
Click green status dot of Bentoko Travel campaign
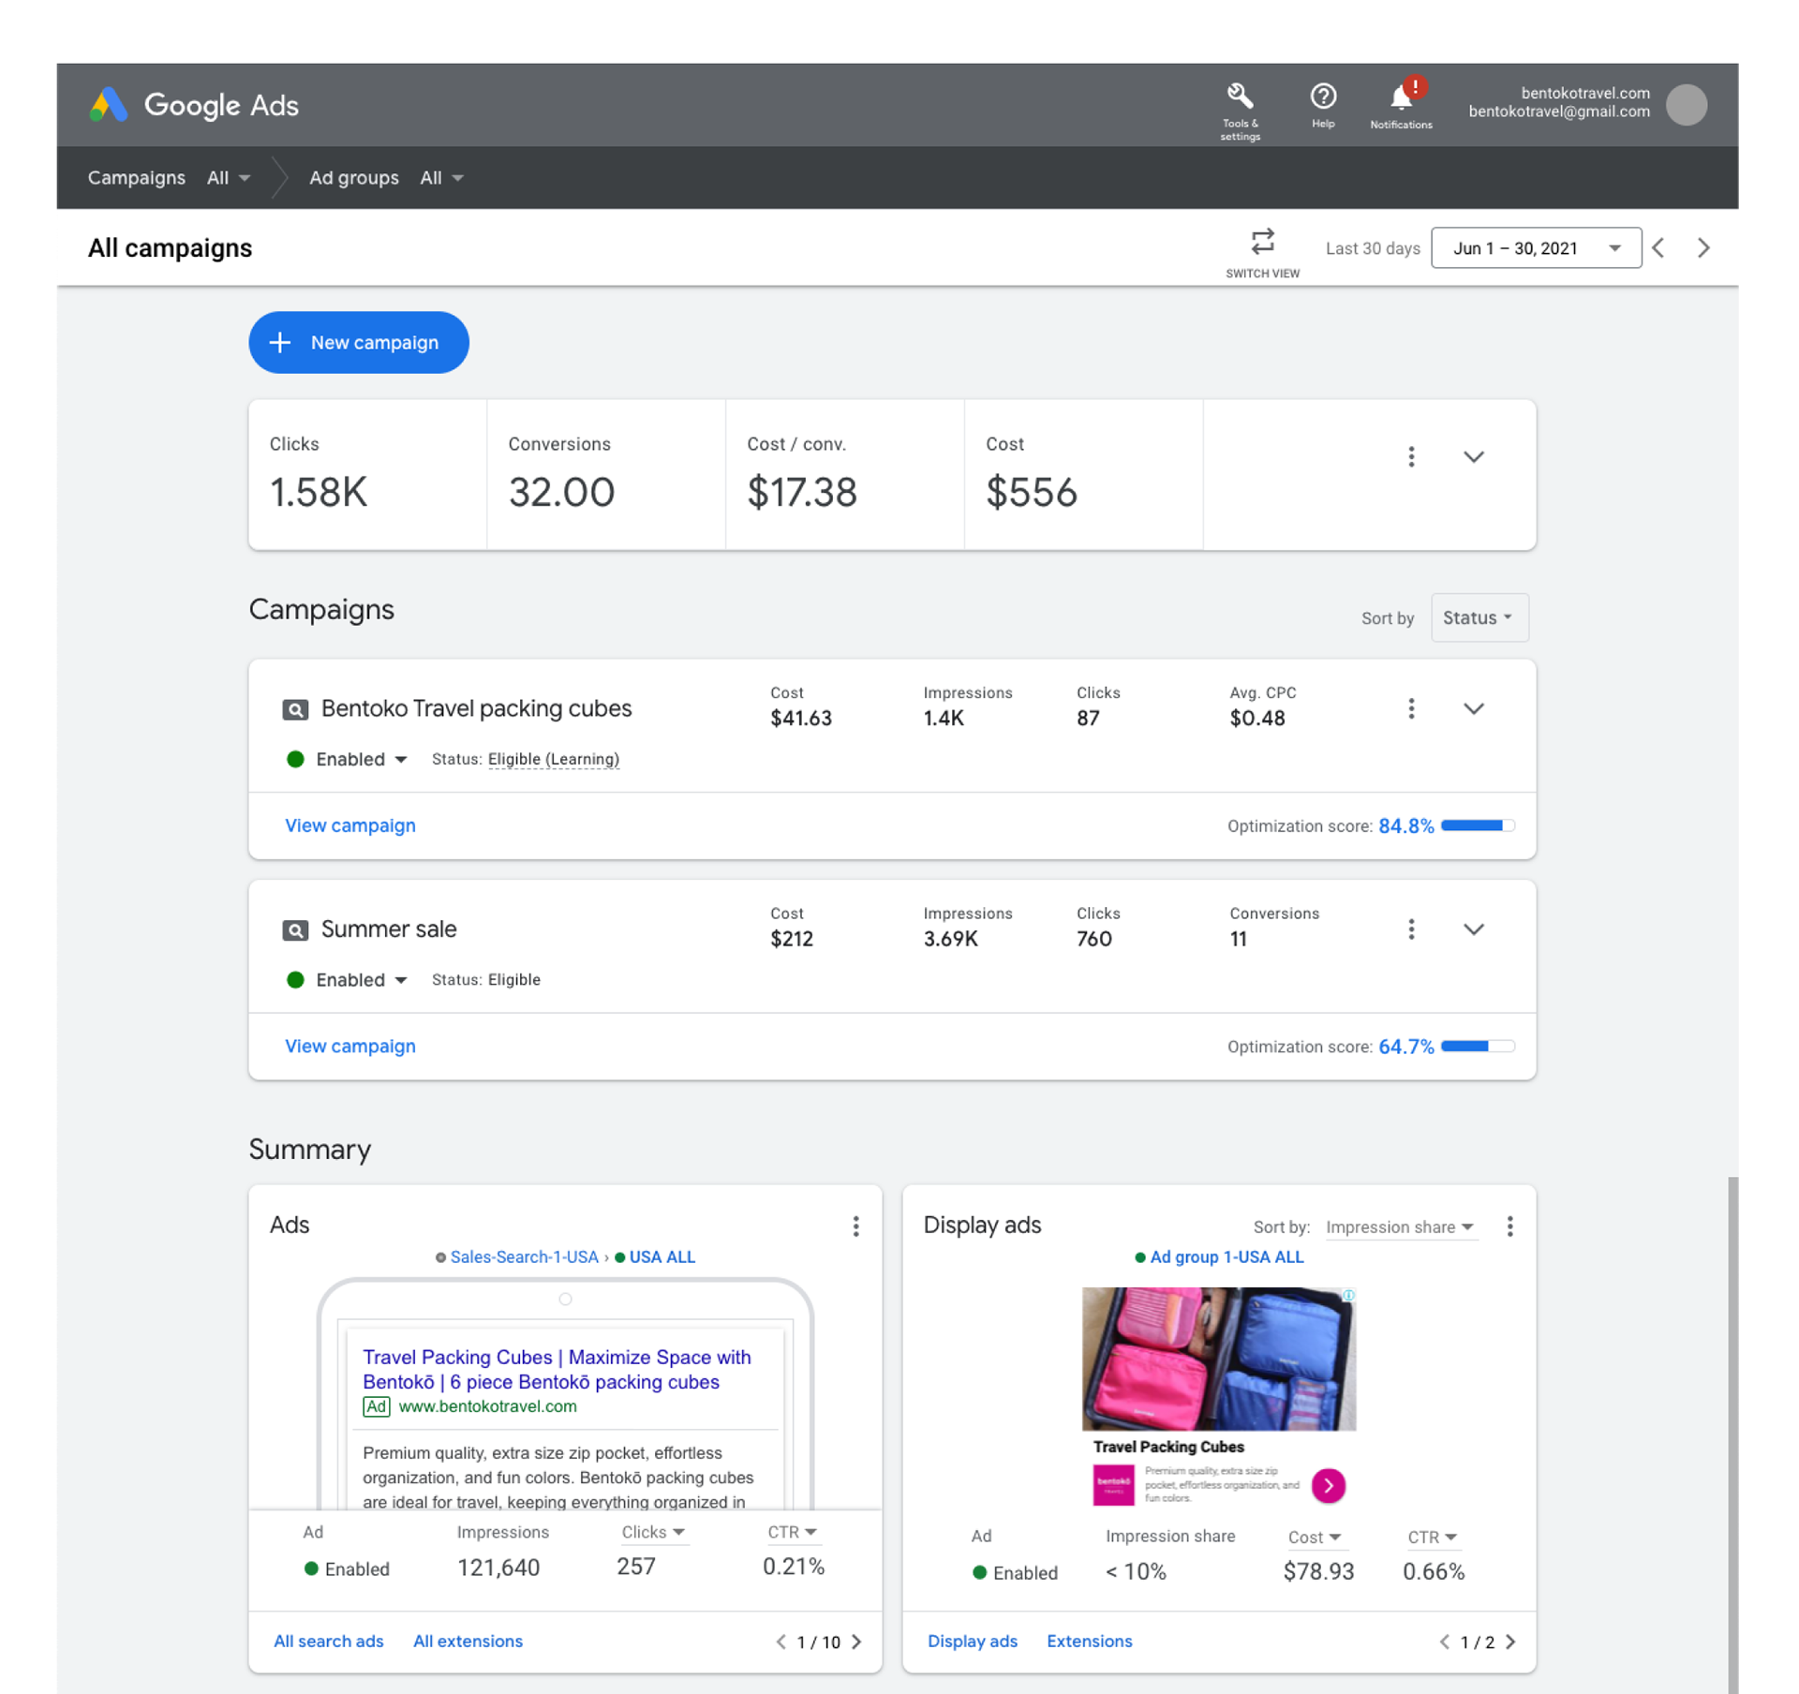pyautogui.click(x=295, y=759)
